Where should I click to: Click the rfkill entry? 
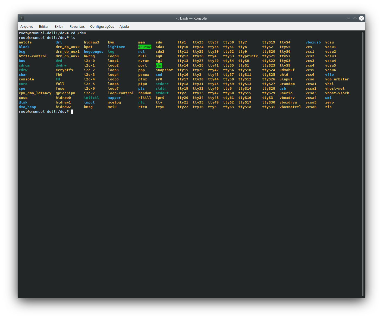pos(145,98)
